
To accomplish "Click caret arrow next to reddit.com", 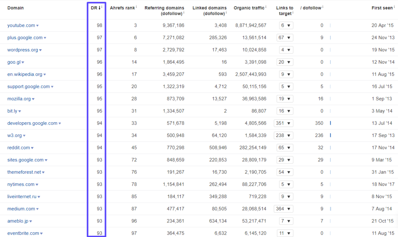I will [32, 148].
